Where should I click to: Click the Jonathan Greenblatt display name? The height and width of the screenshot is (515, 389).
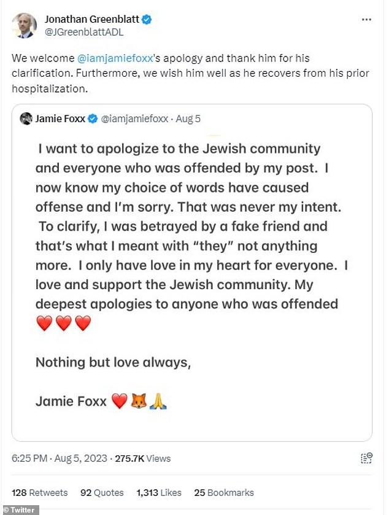click(x=92, y=20)
